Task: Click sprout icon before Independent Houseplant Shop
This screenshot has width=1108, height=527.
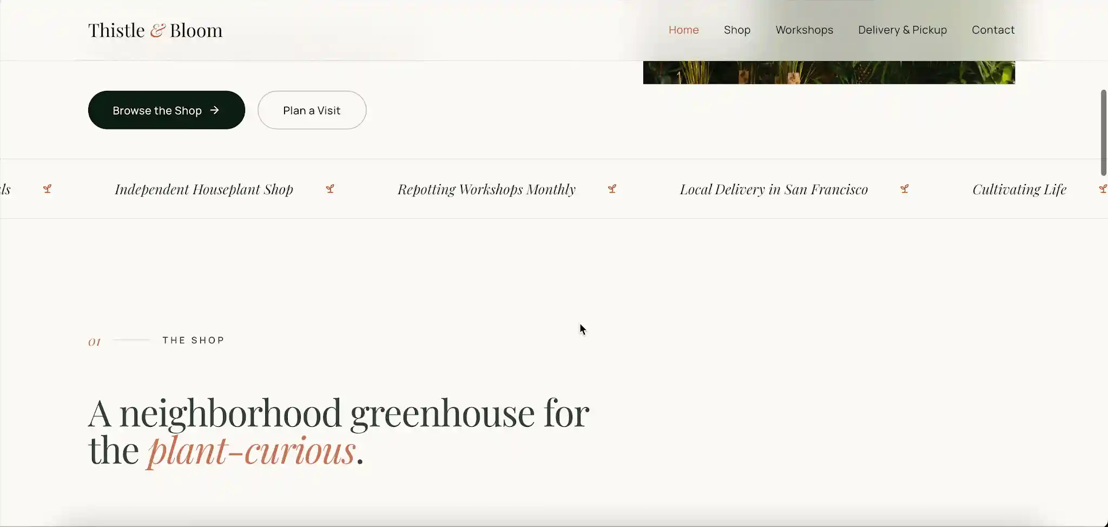Action: [x=48, y=189]
